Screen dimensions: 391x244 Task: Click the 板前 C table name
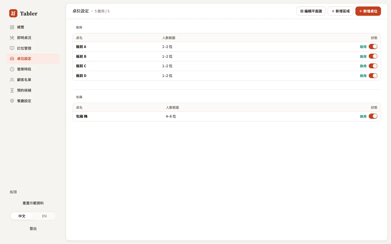pyautogui.click(x=81, y=66)
